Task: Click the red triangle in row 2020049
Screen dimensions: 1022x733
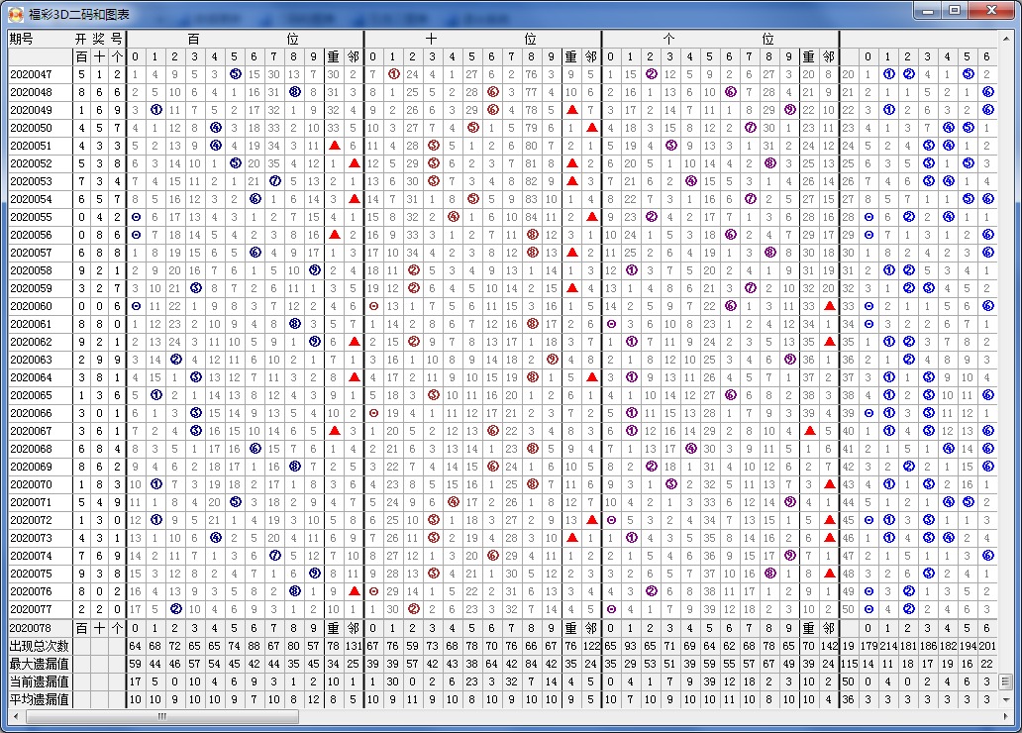Action: tap(571, 110)
